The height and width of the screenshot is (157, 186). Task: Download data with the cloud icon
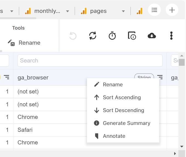coord(152,36)
